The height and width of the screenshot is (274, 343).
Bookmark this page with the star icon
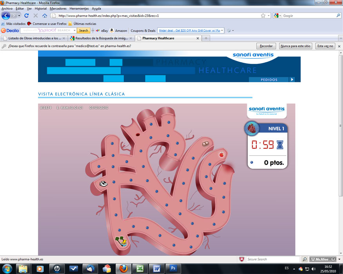click(x=263, y=16)
